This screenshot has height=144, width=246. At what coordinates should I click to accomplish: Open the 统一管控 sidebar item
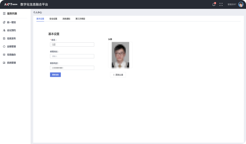click(x=11, y=22)
